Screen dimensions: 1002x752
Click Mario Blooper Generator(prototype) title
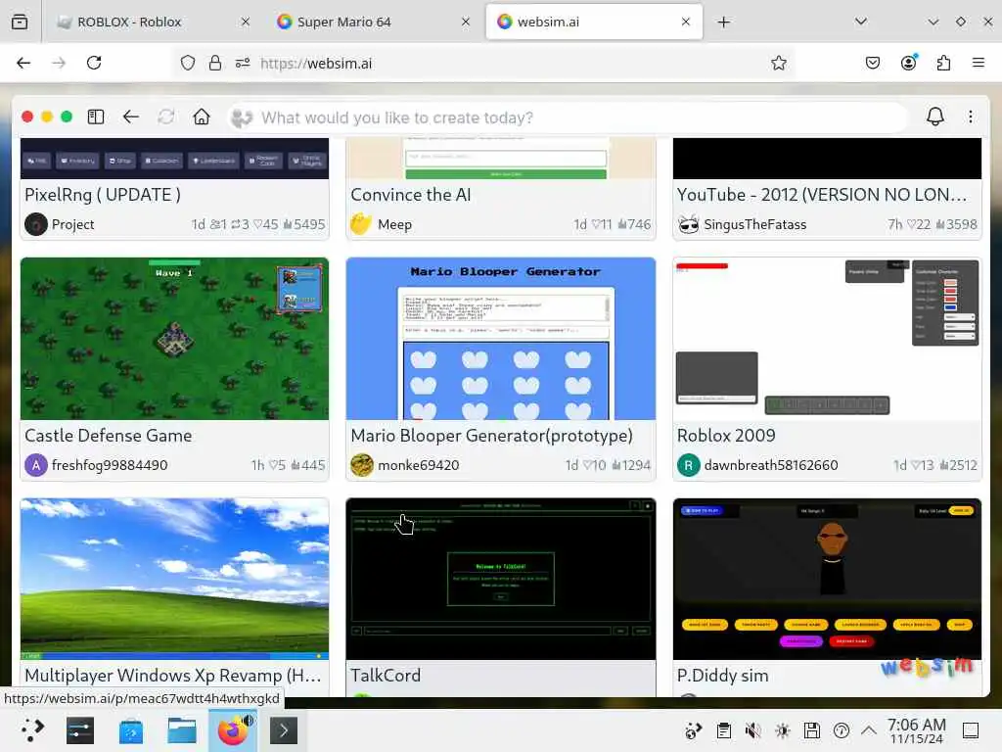pyautogui.click(x=491, y=436)
